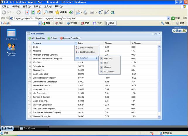This screenshot has width=188, height=136.
Task: Toggle the Price column checkbox
Action: pyautogui.click(x=101, y=63)
